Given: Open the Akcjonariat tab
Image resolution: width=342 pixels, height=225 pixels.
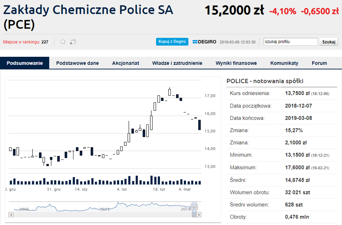Looking at the screenshot, I should coord(126,63).
